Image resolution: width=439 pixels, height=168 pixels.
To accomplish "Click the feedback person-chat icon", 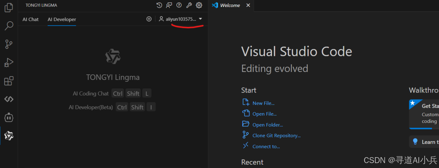I will (169, 5).
